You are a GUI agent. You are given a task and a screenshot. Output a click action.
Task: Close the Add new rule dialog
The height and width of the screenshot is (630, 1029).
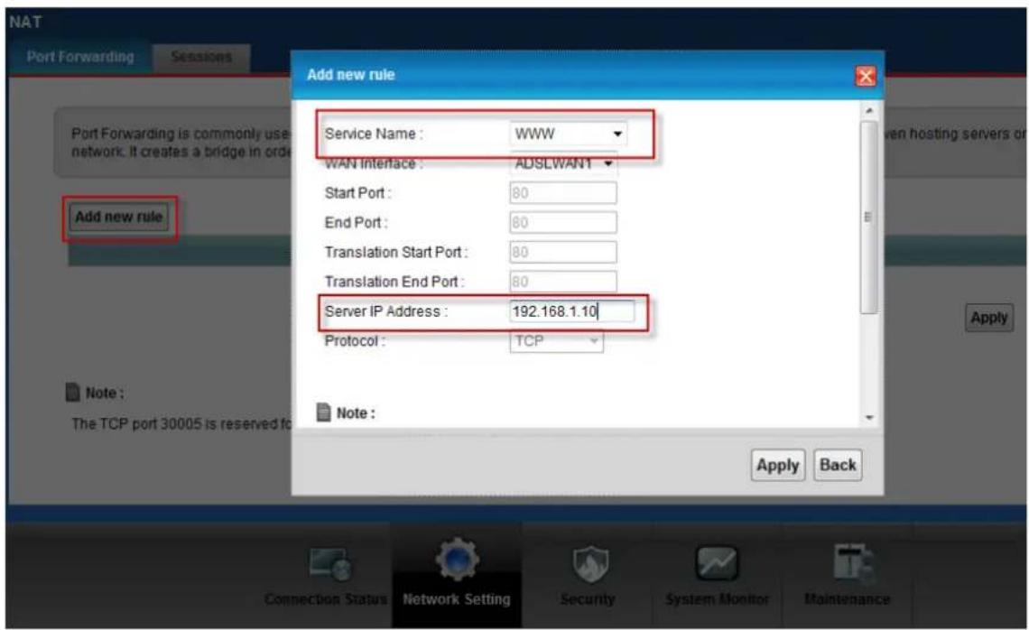tap(866, 76)
